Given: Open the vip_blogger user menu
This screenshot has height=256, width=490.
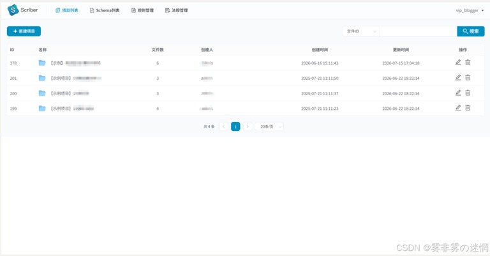Looking at the screenshot, I should point(470,10).
